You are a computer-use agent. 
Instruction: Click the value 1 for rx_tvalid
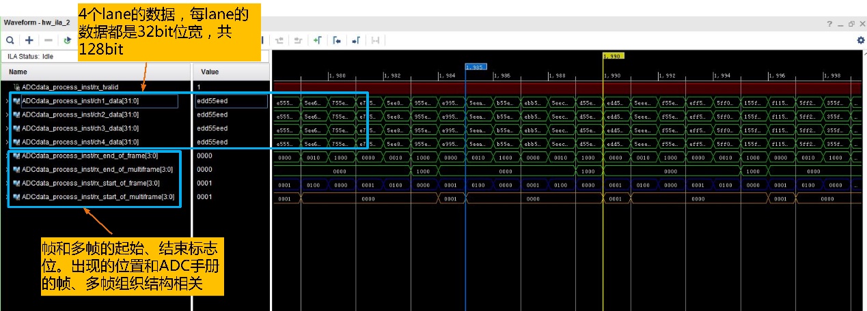tap(199, 87)
